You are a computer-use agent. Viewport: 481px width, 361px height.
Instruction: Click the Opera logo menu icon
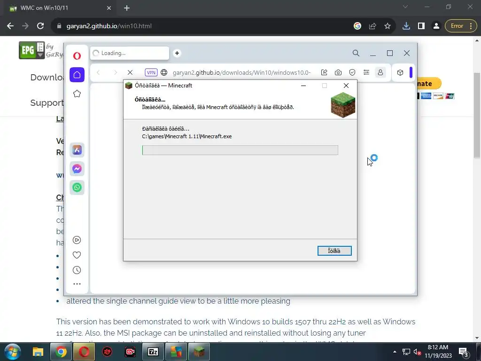tap(77, 55)
